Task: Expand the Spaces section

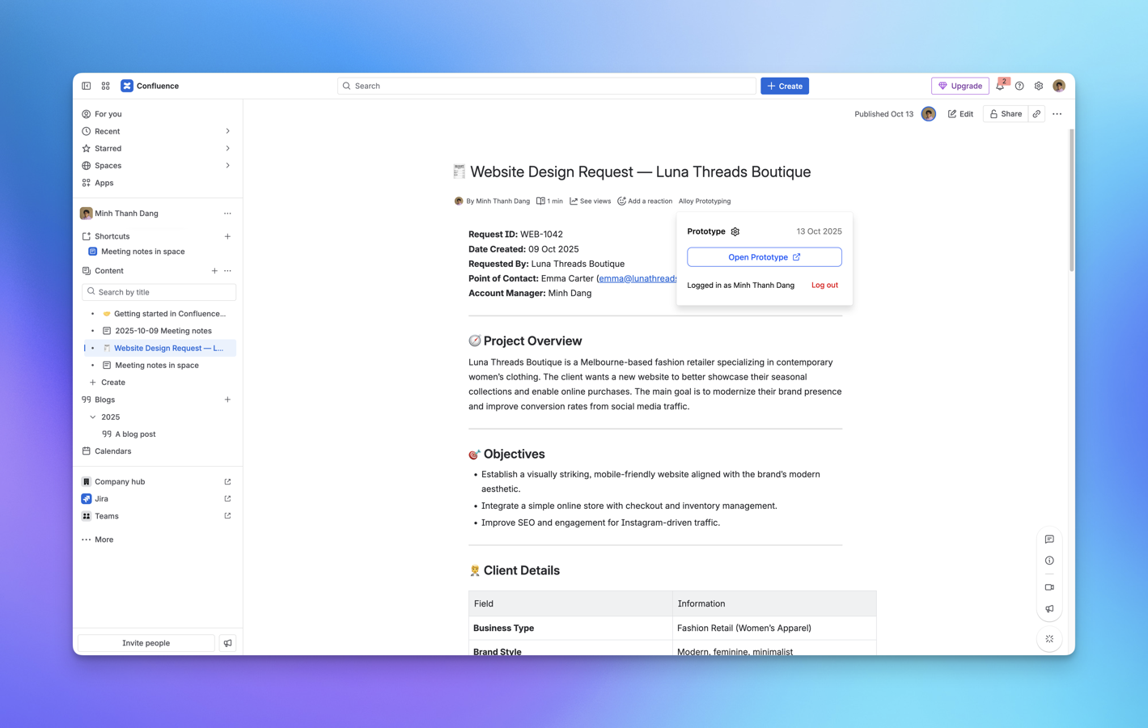Action: 227,165
